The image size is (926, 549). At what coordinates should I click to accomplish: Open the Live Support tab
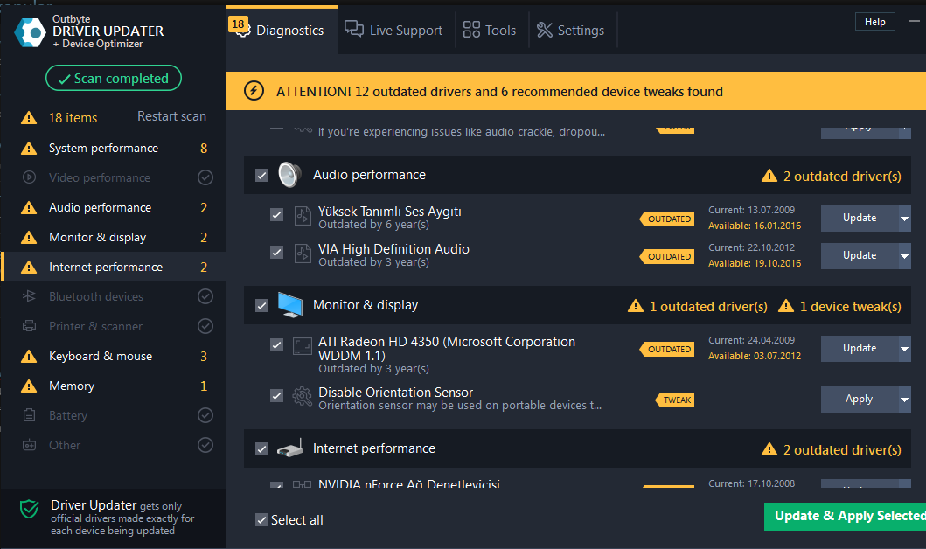click(393, 30)
